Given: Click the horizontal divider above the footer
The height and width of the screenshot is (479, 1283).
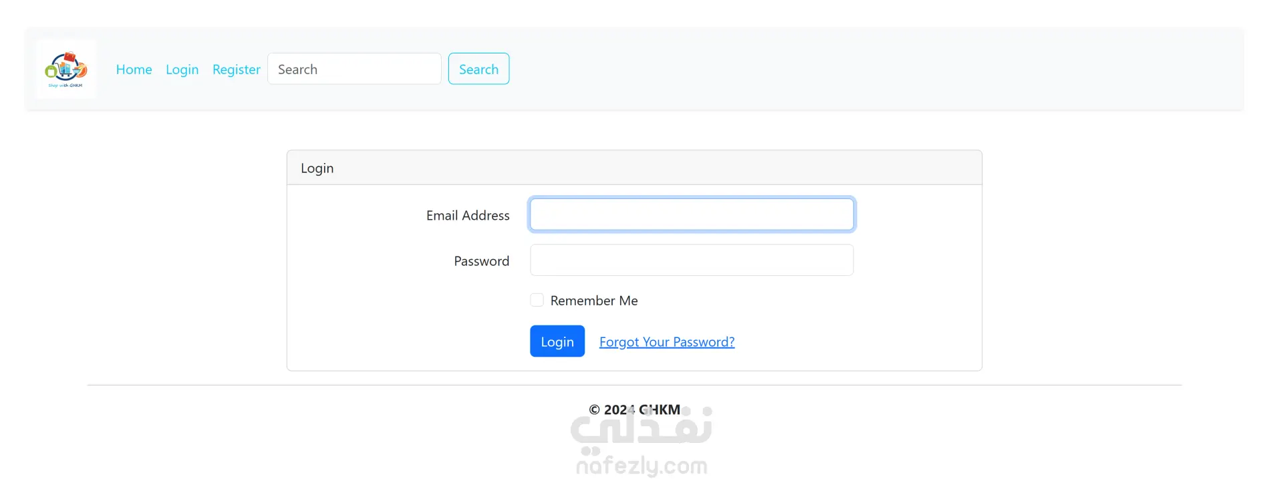Looking at the screenshot, I should 634,385.
